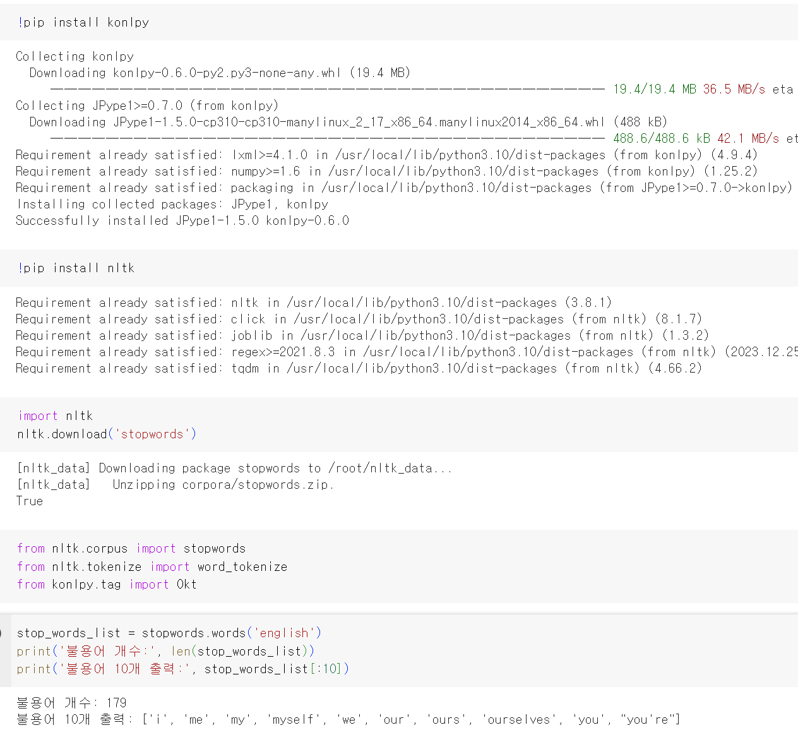Click the 'from konlpy.tag import Okt' line
Viewport: 798px width, 730px height.
click(107, 584)
